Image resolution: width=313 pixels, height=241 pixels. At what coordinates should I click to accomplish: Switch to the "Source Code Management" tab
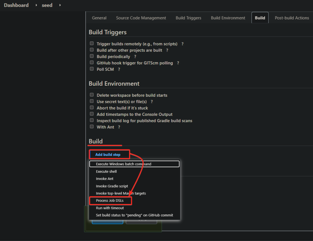click(x=141, y=18)
